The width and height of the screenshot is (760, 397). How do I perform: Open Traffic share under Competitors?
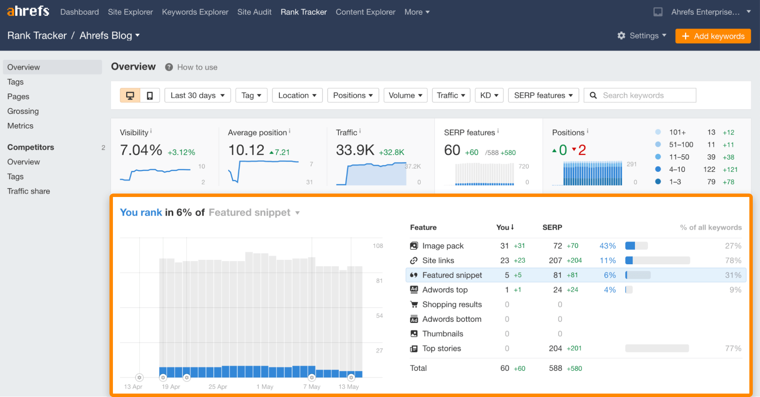[x=29, y=191]
